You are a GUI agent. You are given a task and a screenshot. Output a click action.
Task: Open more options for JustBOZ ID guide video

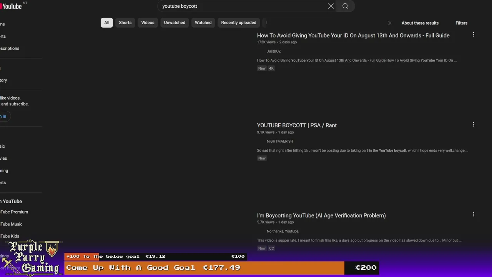(x=474, y=35)
